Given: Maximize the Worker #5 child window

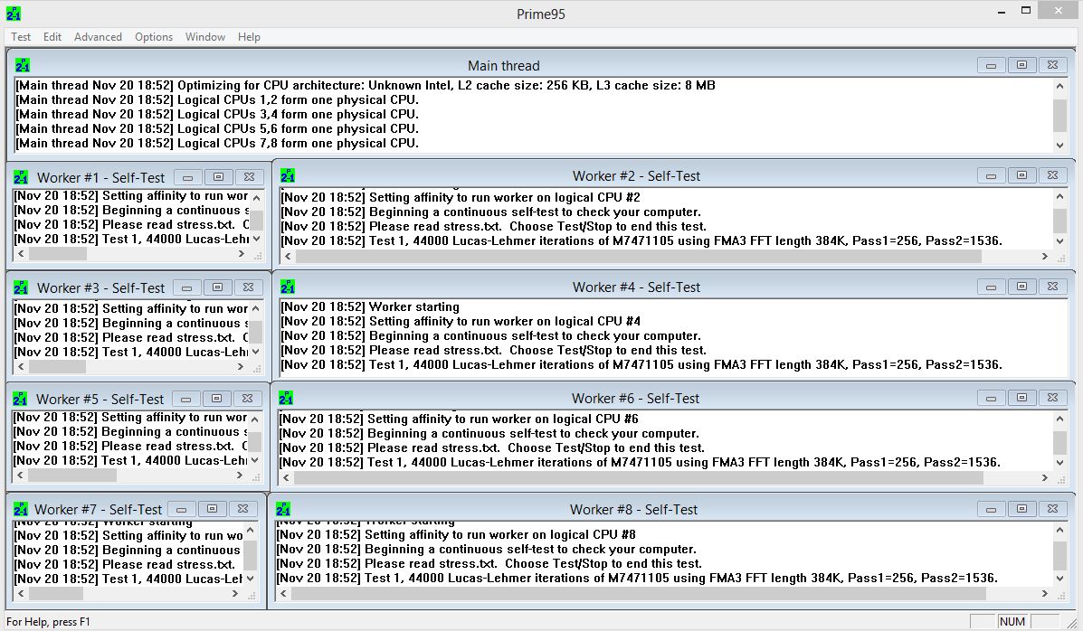Looking at the screenshot, I should coord(217,399).
